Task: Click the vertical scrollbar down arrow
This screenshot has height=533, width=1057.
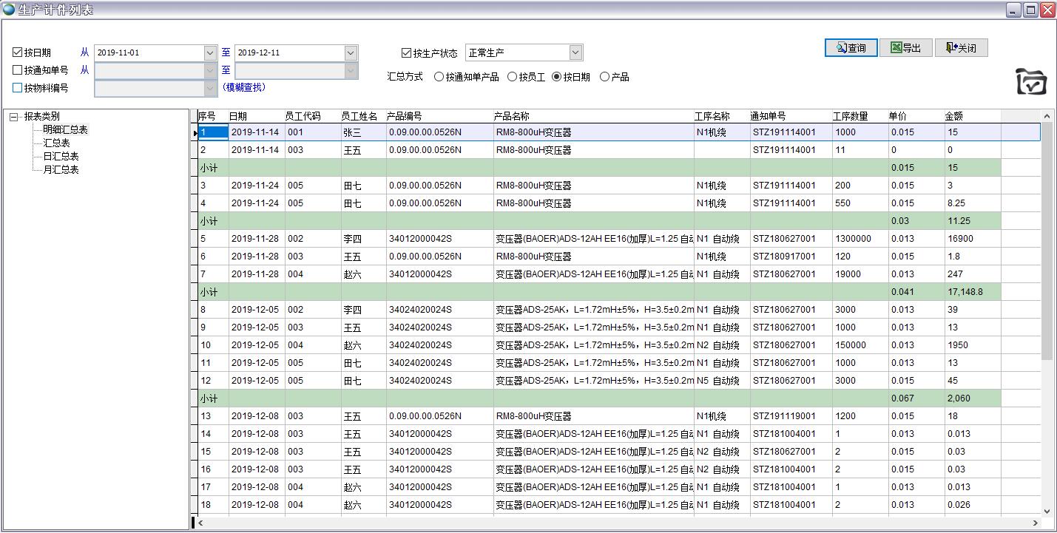Action: (1047, 511)
